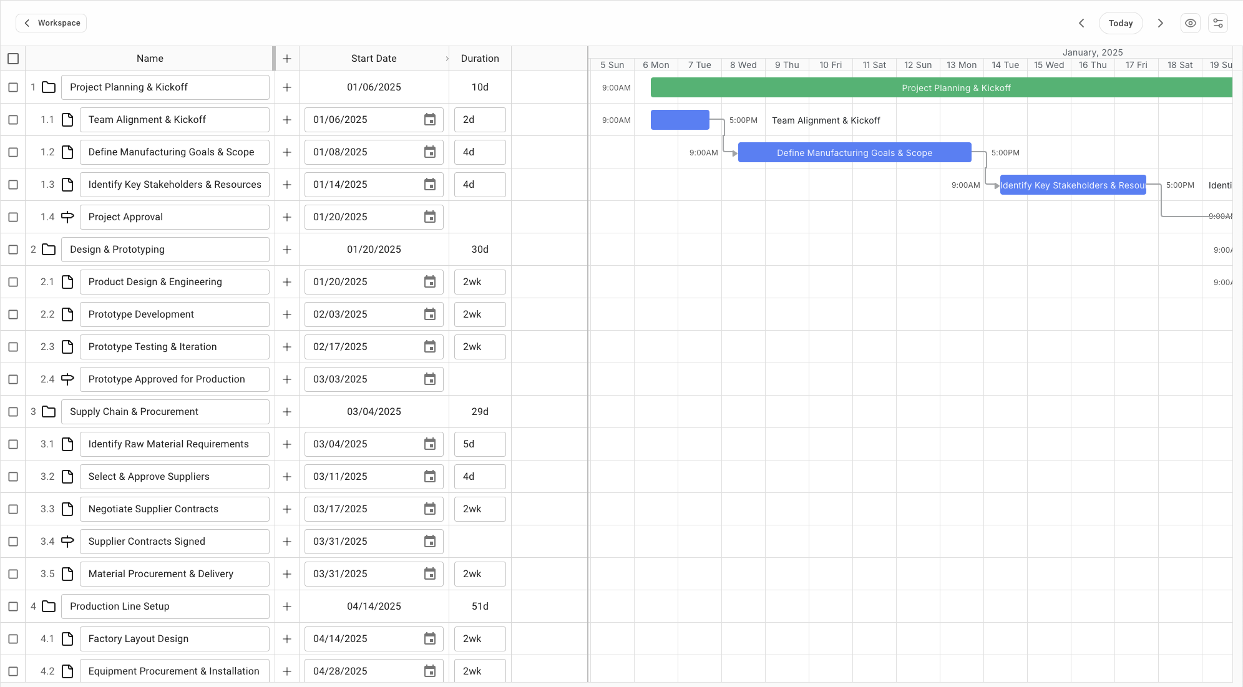
Task: Open calendar picker for Team Alignment start date
Action: coord(430,120)
